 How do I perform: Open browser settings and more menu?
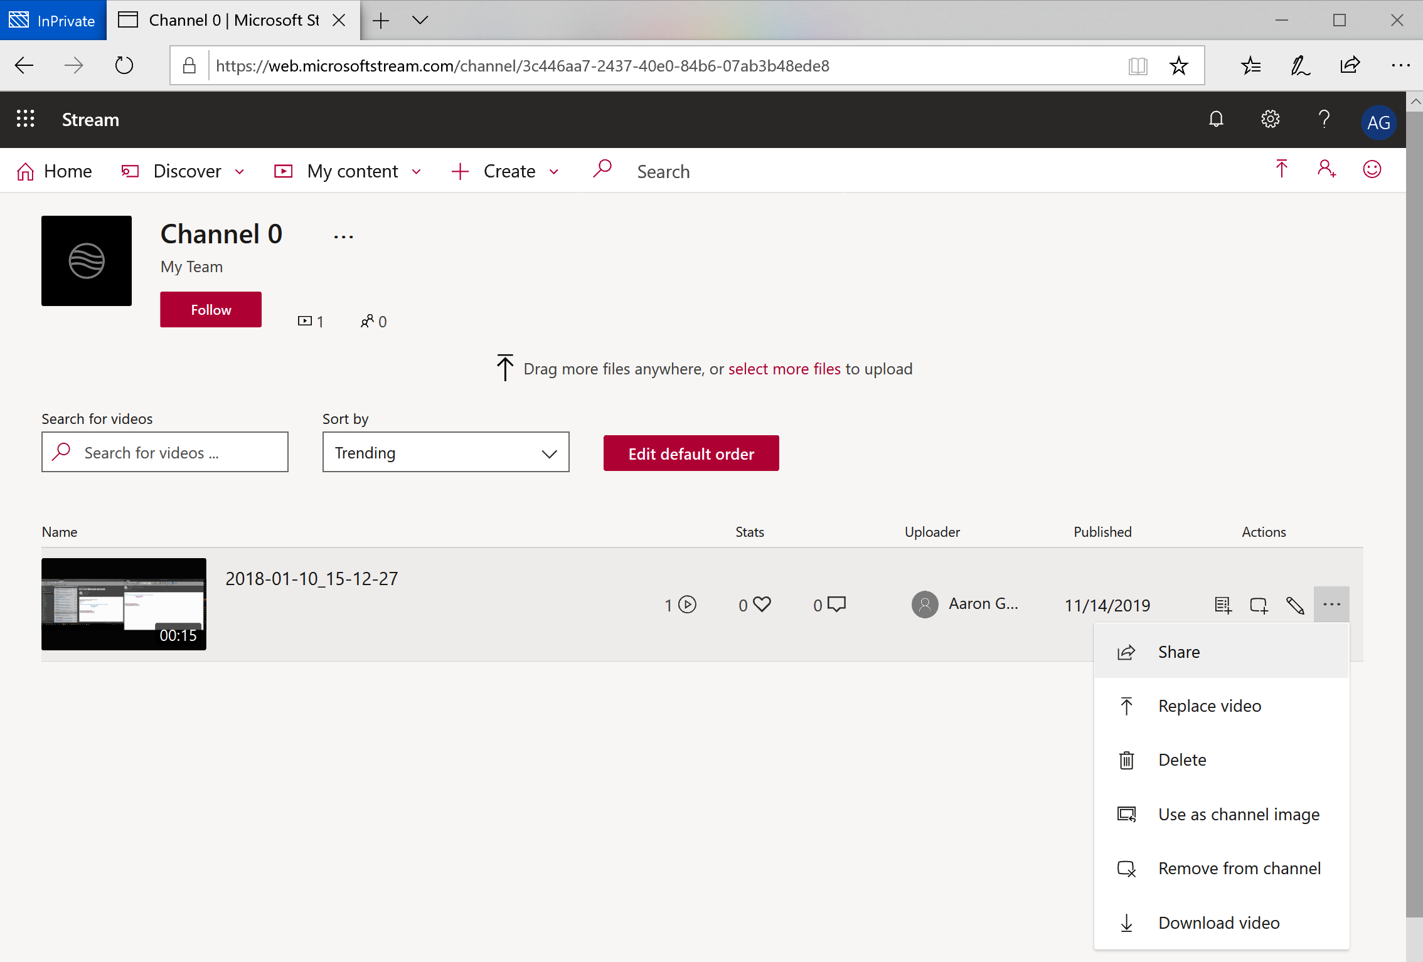[x=1400, y=65]
